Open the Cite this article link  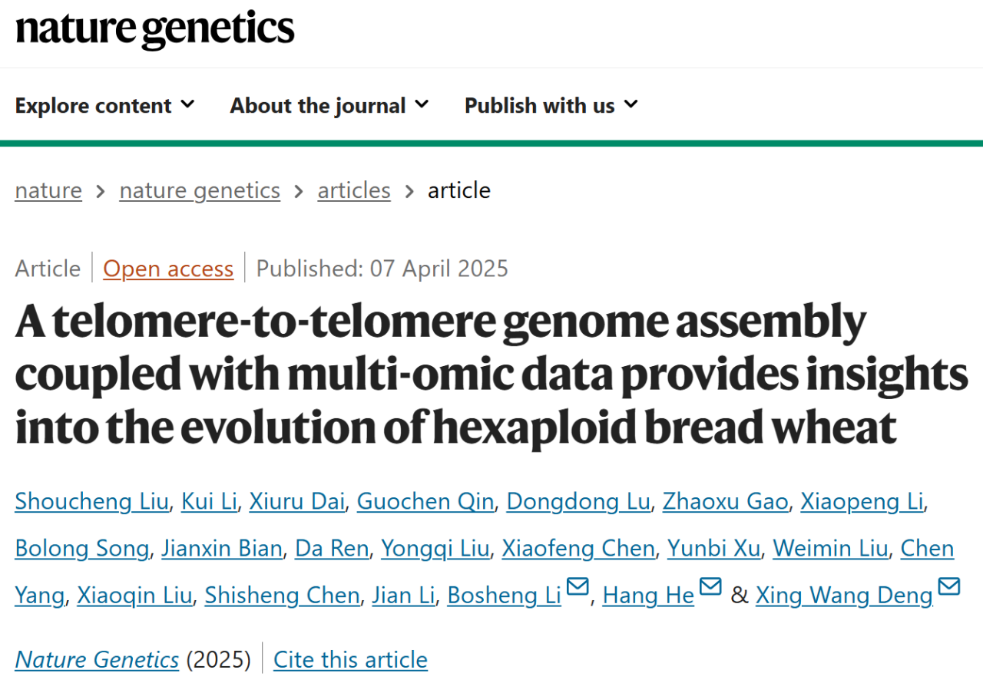click(350, 660)
